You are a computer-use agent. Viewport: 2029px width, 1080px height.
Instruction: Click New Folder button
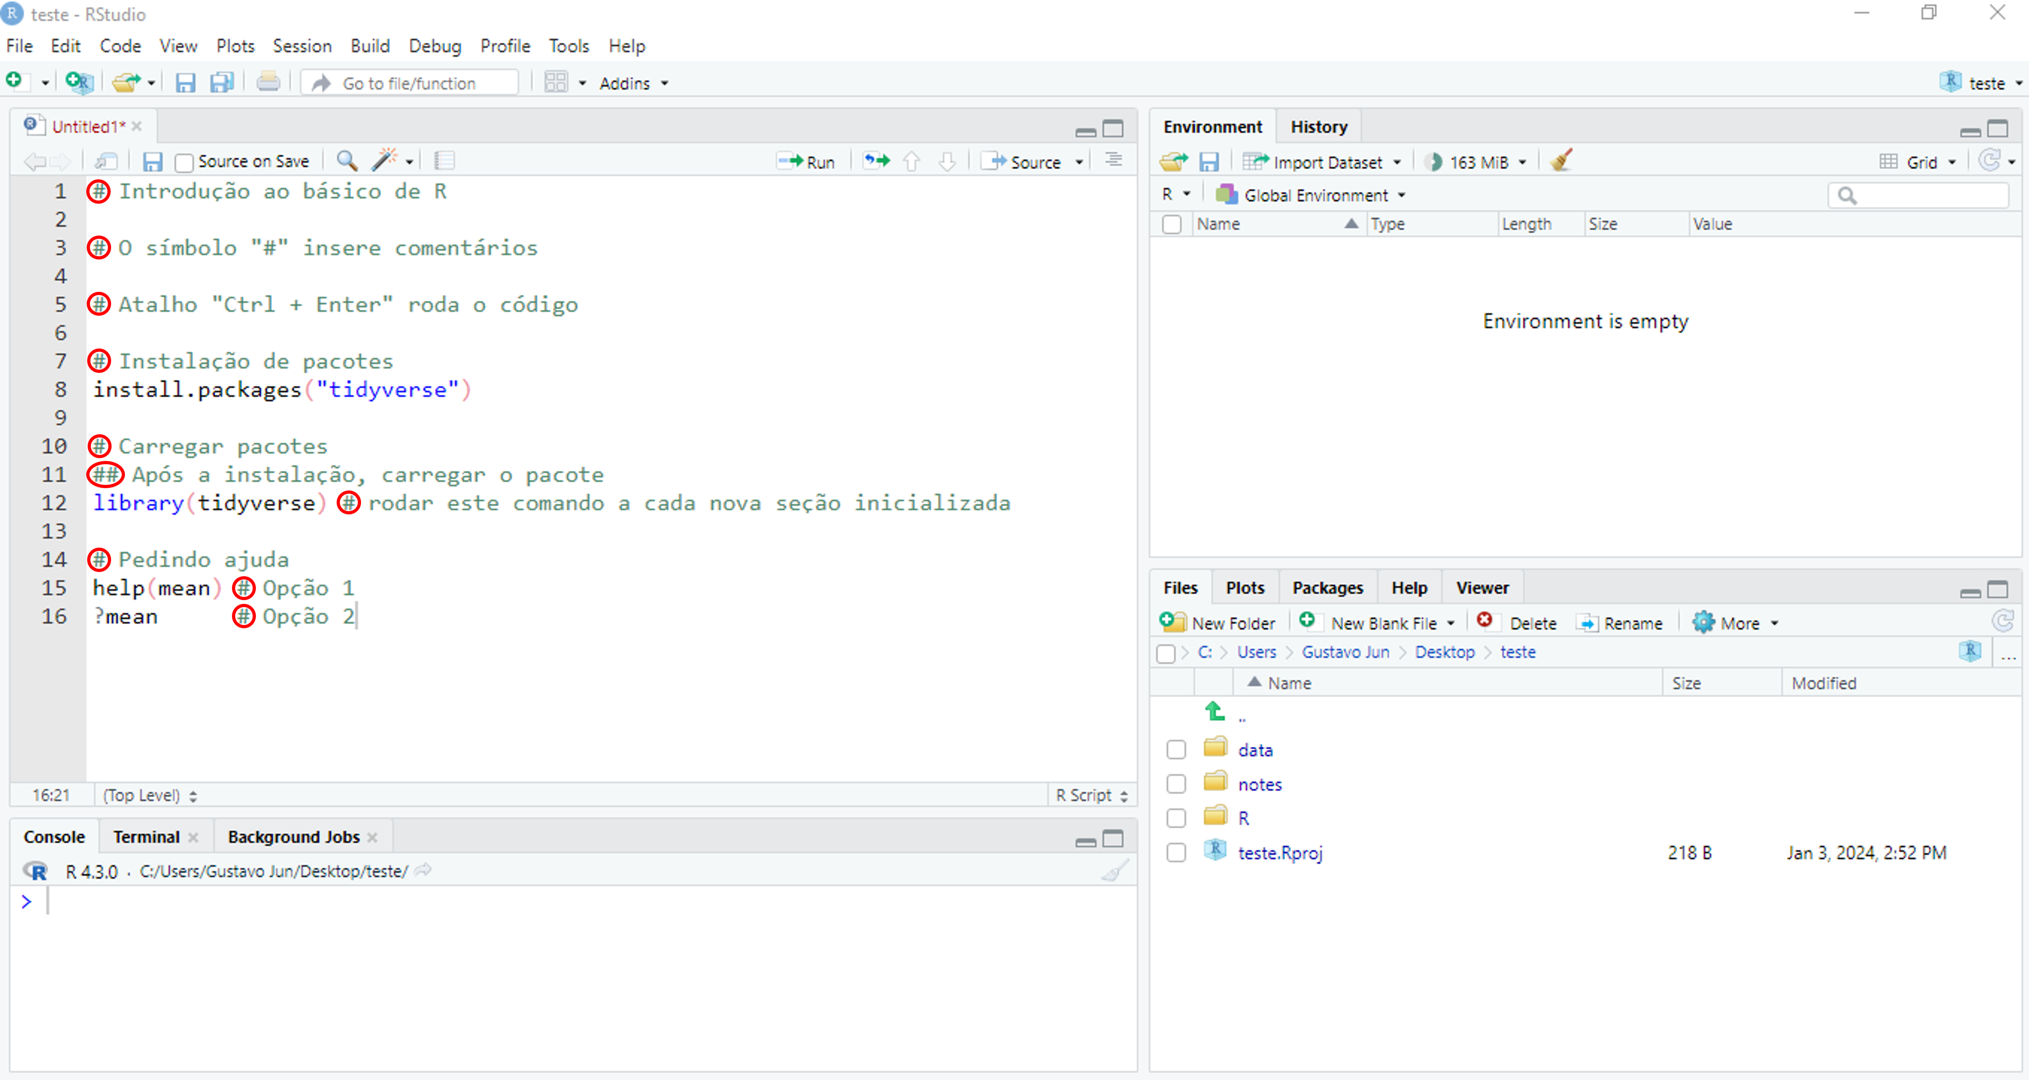1217,623
